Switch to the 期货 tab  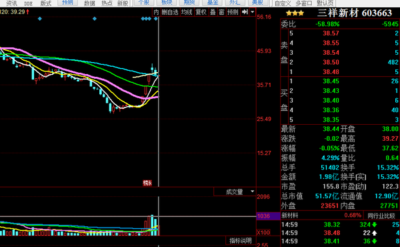point(189,3)
